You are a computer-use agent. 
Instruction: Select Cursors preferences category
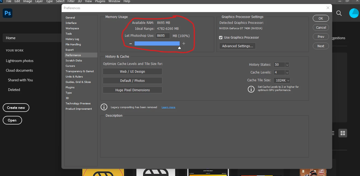tap(81, 66)
